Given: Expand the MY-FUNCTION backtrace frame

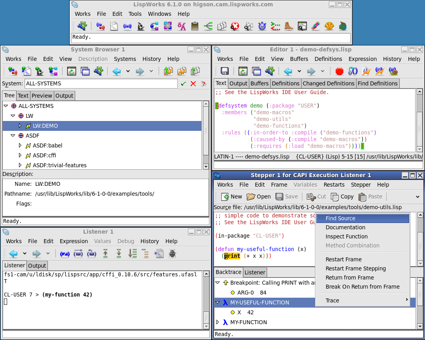Looking at the screenshot, I should 217,322.
